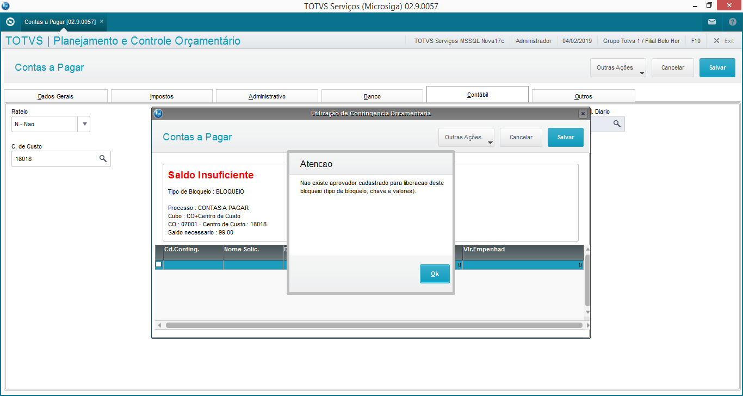Viewport: 743px width, 396px height.
Task: Select the Administrativo tab
Action: tap(267, 96)
